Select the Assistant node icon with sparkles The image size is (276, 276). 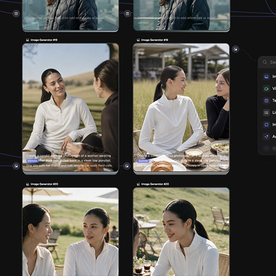pyautogui.click(x=266, y=136)
